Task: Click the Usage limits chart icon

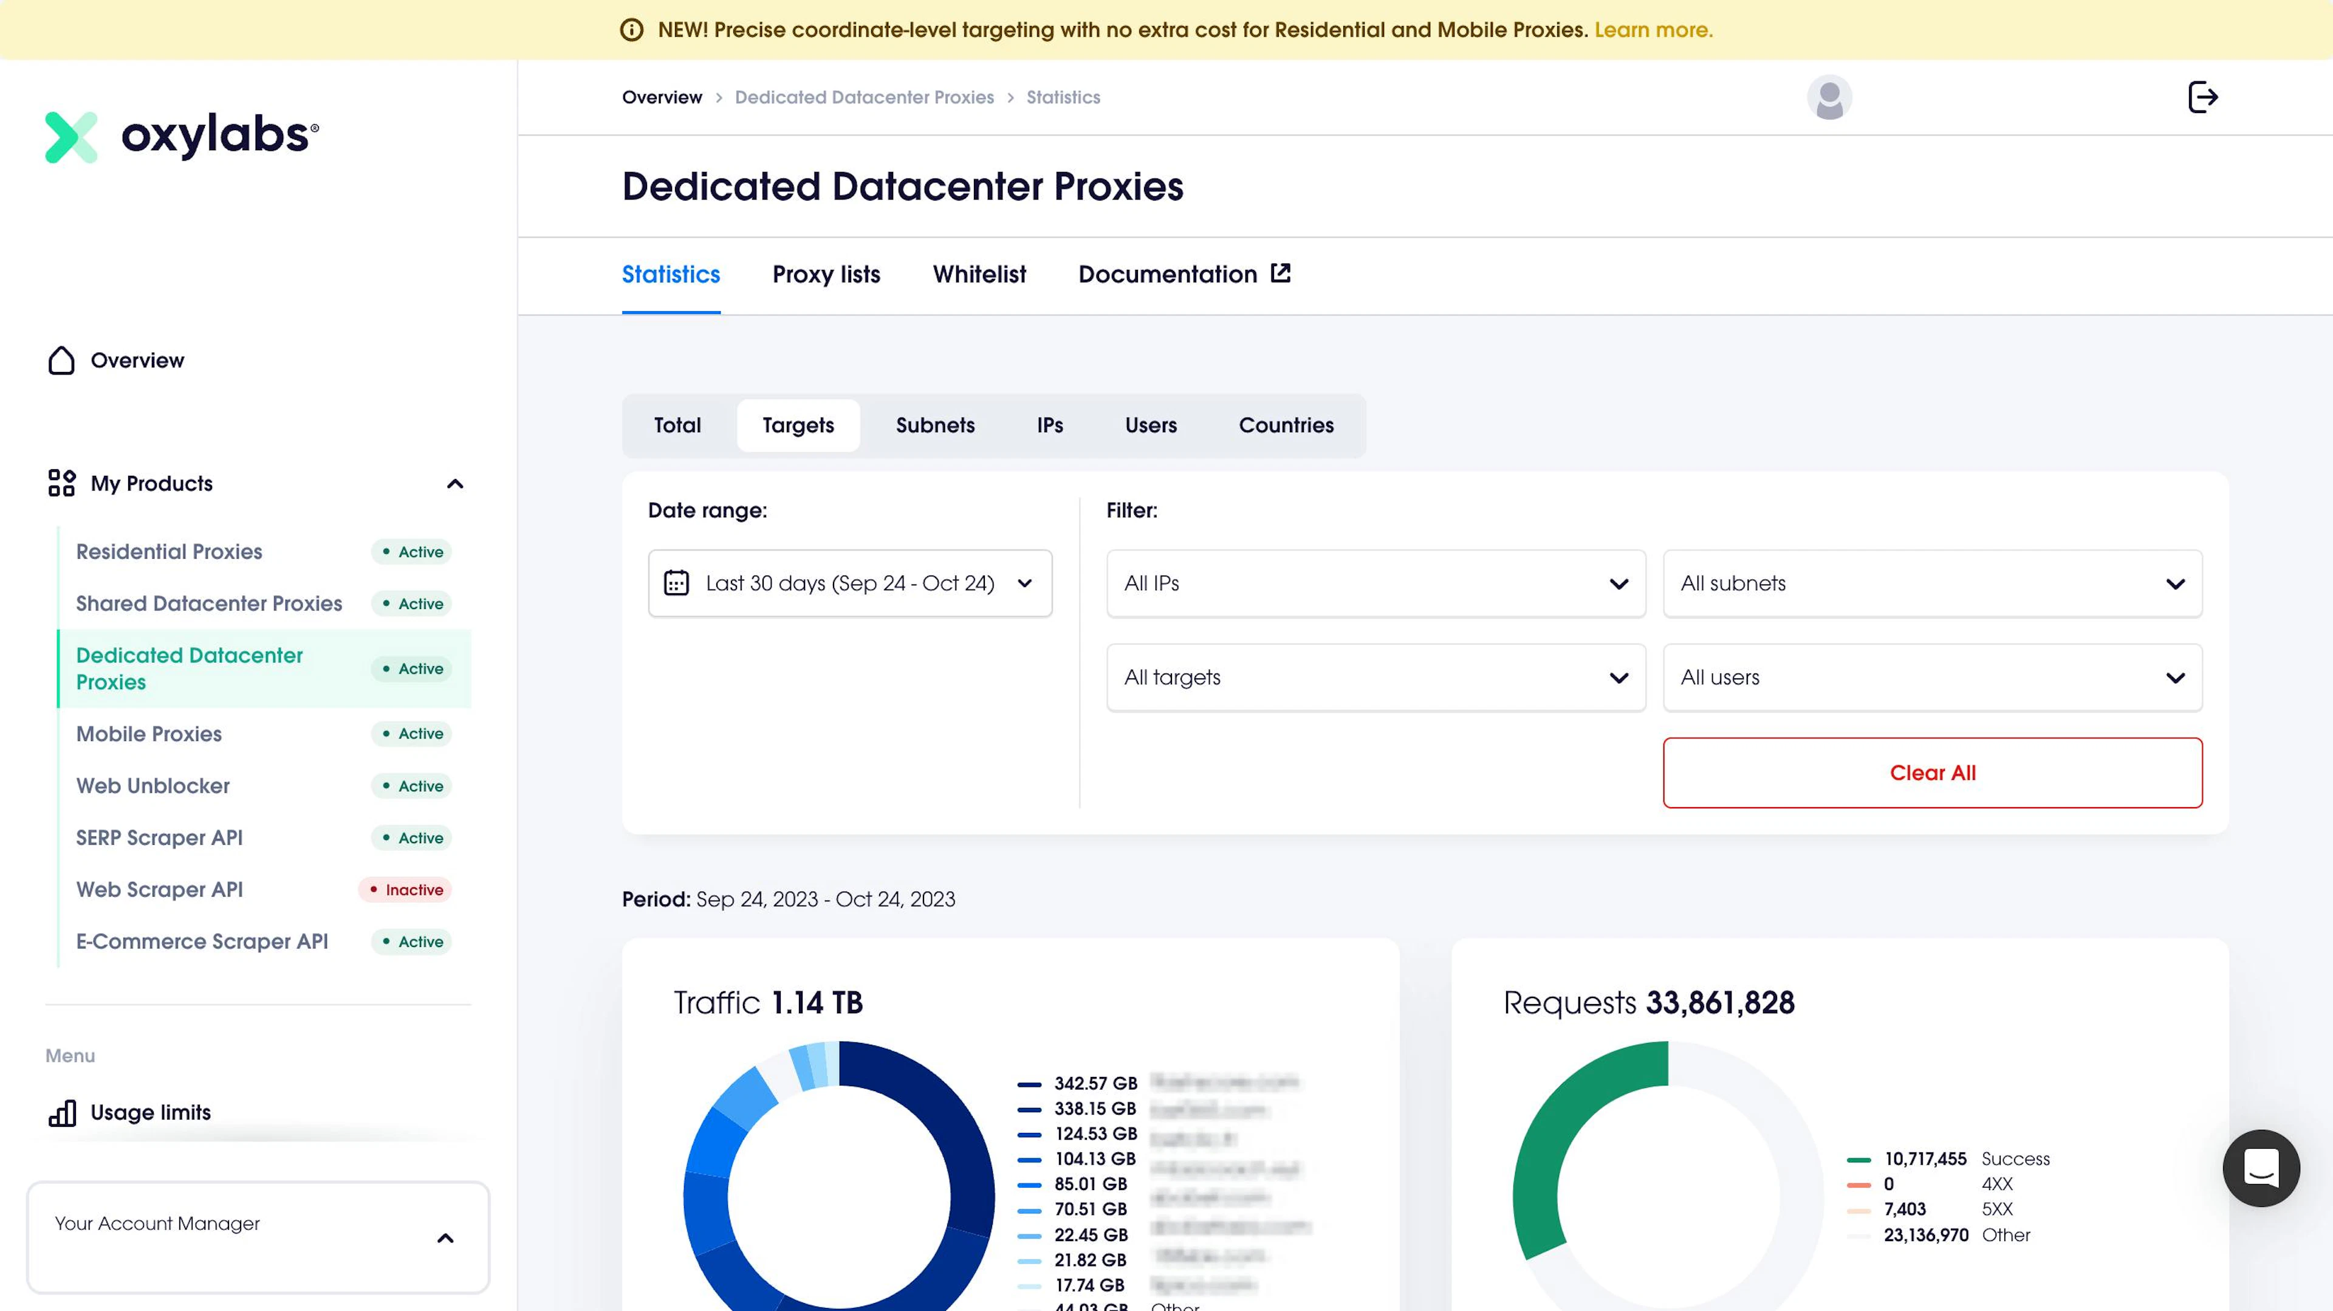Action: tap(61, 1113)
